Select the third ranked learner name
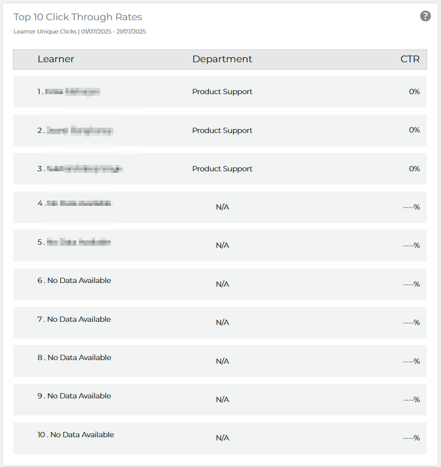The width and height of the screenshot is (441, 467). tap(85, 169)
